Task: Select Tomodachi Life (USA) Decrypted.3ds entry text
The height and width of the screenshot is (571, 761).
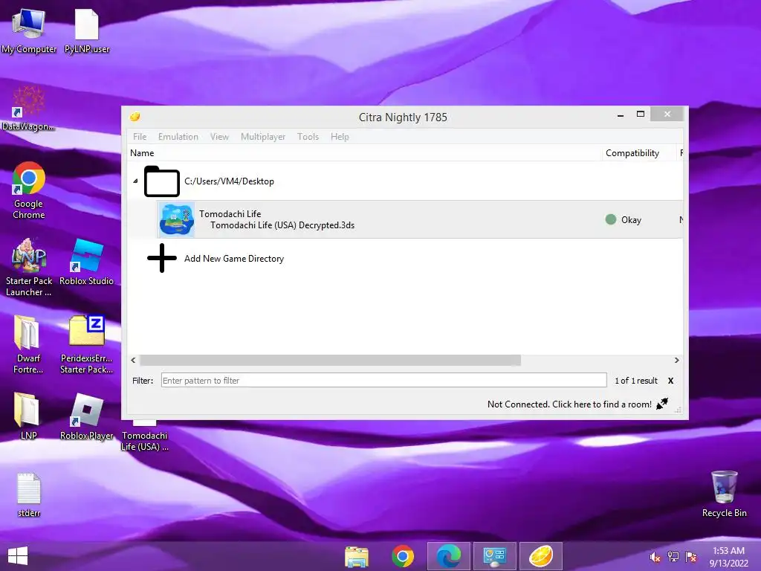Action: [282, 225]
